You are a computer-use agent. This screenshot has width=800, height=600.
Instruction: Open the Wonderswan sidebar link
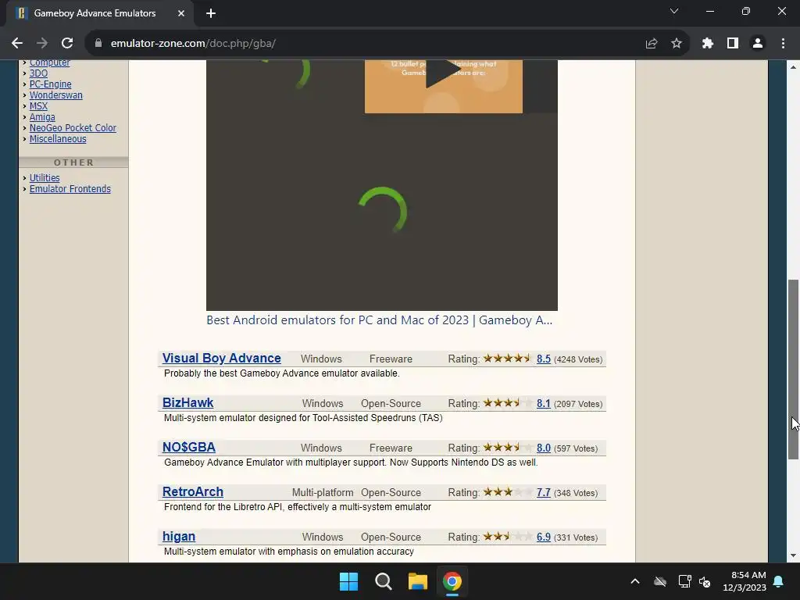coord(55,95)
